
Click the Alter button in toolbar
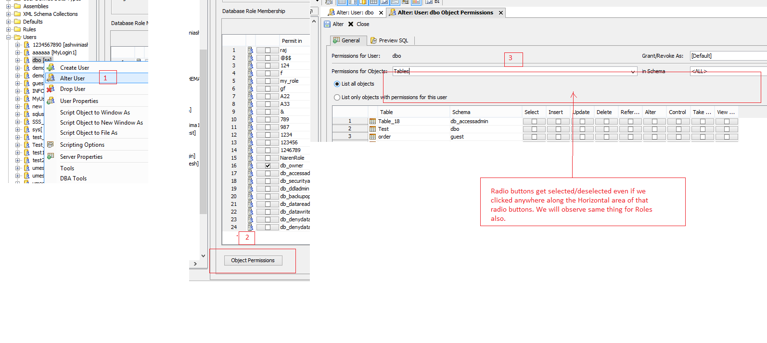(333, 24)
